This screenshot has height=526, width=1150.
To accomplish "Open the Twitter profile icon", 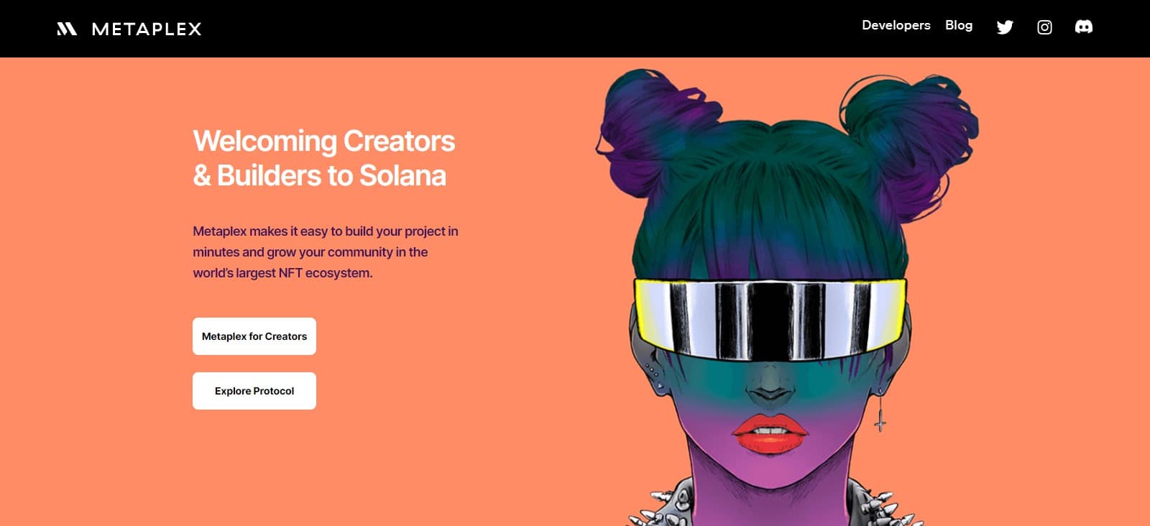I will pos(1005,27).
